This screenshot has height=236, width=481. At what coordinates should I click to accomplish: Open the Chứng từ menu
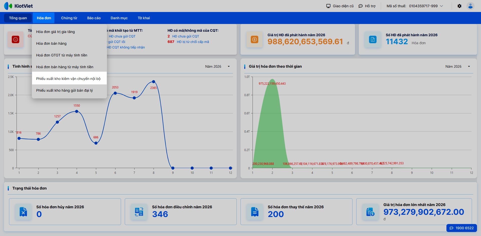[69, 18]
